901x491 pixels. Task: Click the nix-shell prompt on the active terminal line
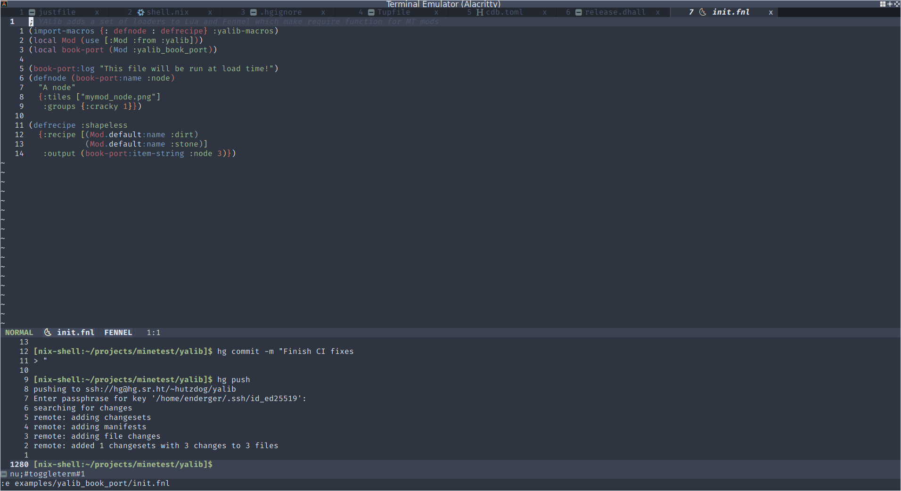123,464
